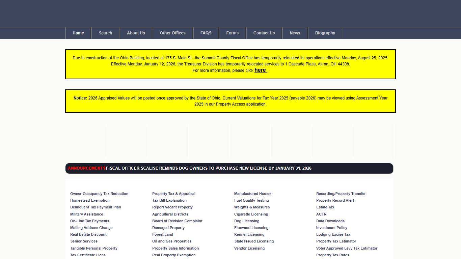Open Board of Revision Complaint link
Image resolution: width=461 pixels, height=259 pixels.
click(x=177, y=221)
